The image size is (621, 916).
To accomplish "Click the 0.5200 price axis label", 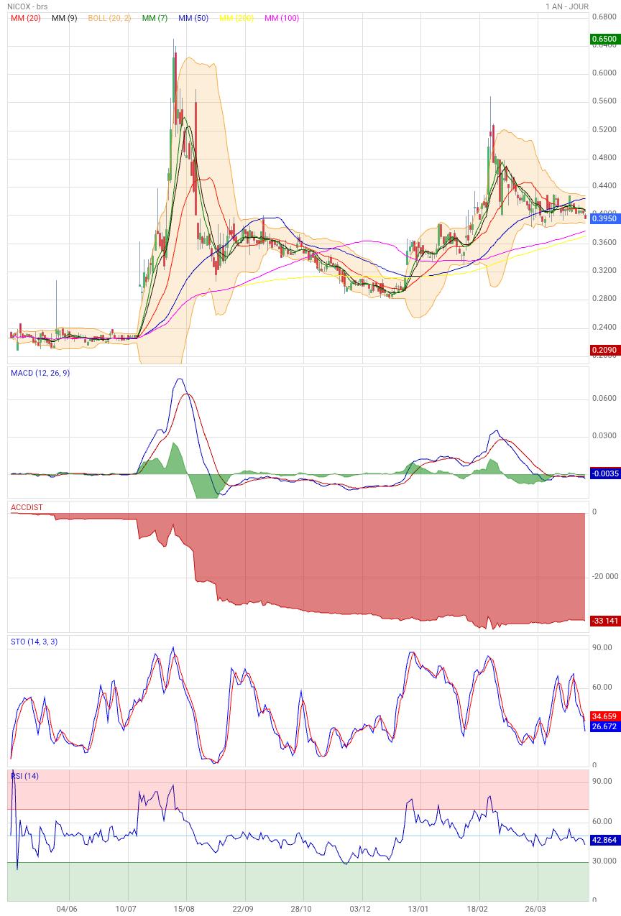I will pyautogui.click(x=604, y=129).
